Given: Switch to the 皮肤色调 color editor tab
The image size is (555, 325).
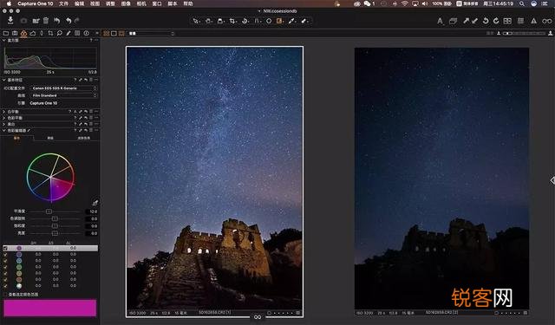Looking at the screenshot, I should (x=83, y=138).
